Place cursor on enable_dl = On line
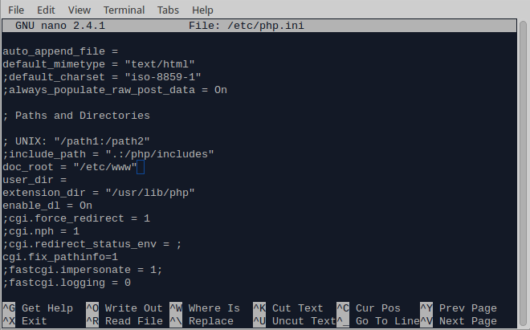Viewport: 530px width, 330px height. click(47, 206)
